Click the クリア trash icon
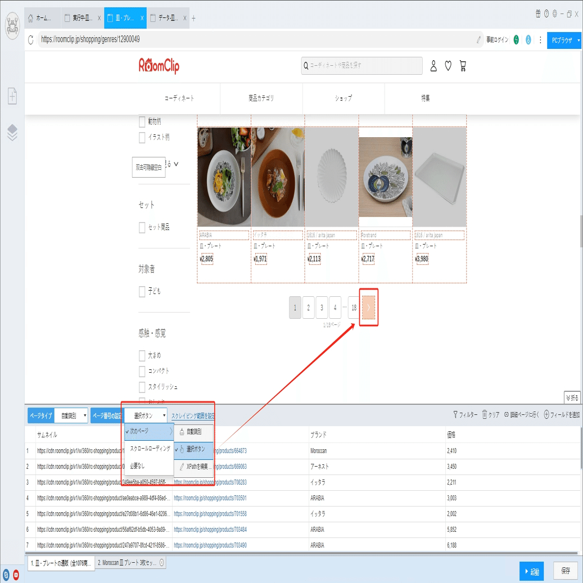Screen dimensions: 583x583 click(485, 414)
